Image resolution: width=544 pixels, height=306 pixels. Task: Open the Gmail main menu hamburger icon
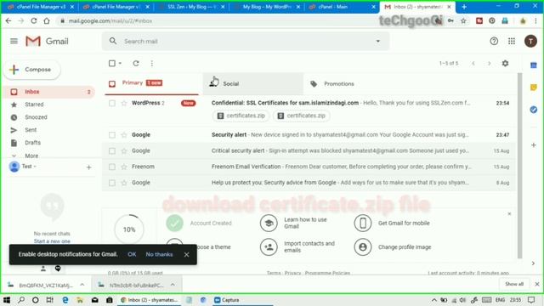click(14, 42)
